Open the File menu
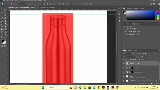 pos(4,1)
